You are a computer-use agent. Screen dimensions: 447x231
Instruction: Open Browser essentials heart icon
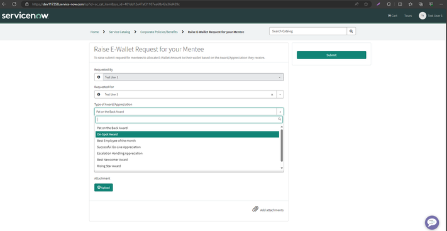431,4
